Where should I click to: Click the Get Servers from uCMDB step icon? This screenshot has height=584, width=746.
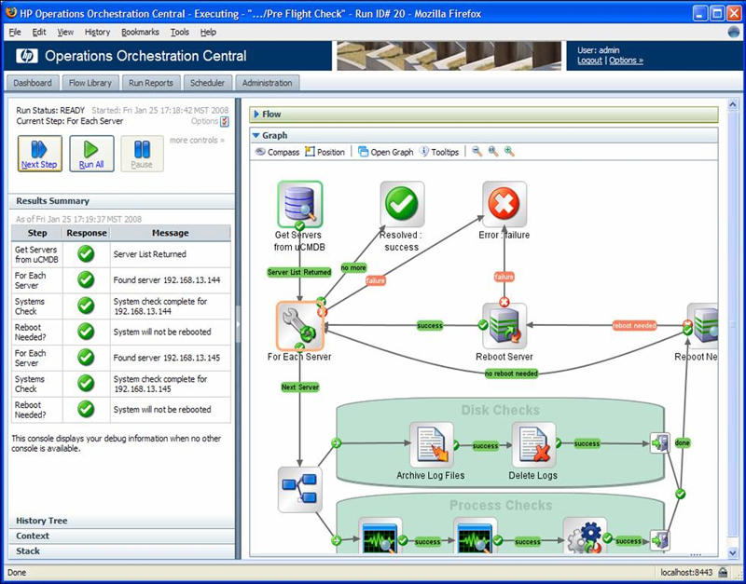pos(299,204)
